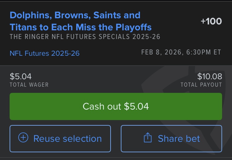Select the TOTAL PAYOUT label
This screenshot has width=232, height=160.
pos(201,85)
